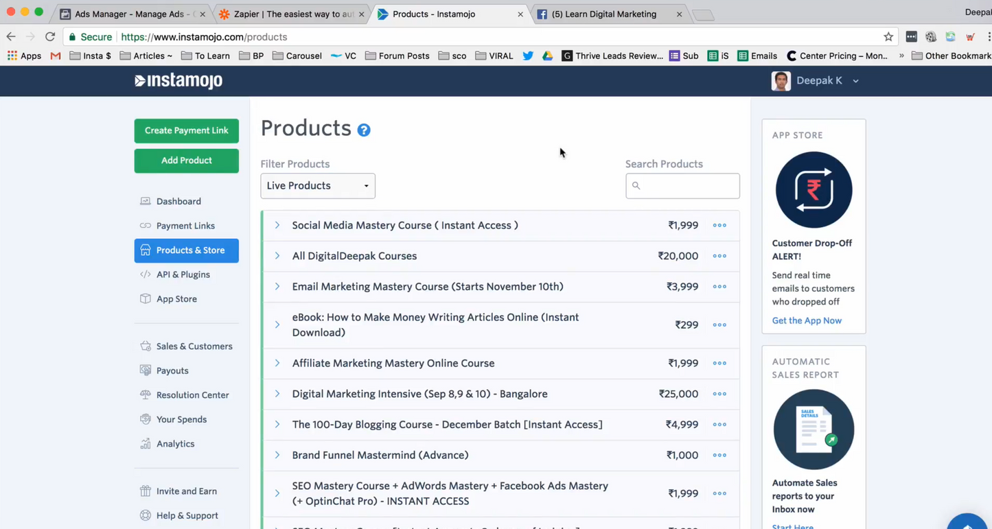Expand the Affiliate Marketing Mastery Online Course row

pos(277,364)
